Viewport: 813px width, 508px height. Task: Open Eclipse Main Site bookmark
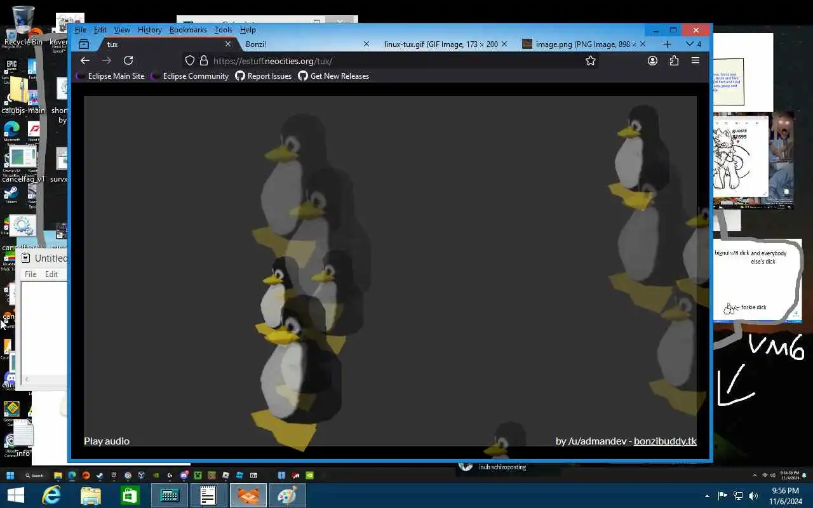coord(111,76)
